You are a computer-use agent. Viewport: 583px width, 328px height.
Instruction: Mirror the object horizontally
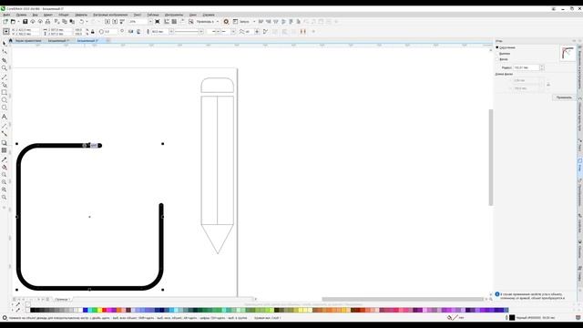[130, 32]
